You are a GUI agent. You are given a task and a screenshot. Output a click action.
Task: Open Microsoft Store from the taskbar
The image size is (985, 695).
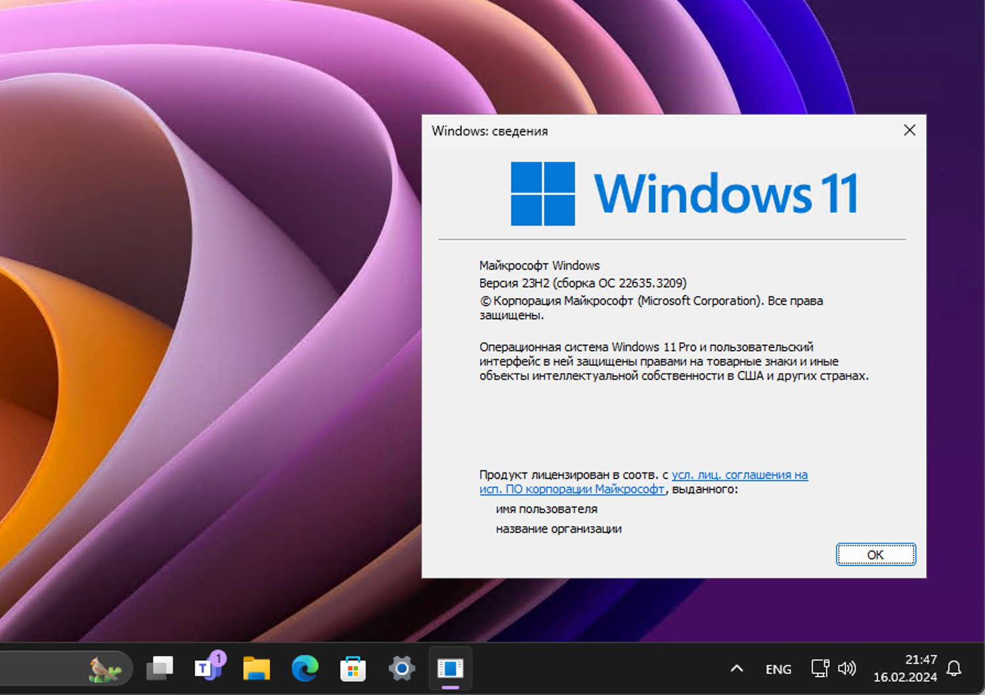(x=353, y=669)
